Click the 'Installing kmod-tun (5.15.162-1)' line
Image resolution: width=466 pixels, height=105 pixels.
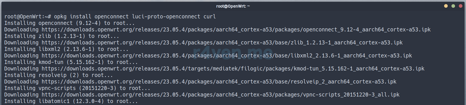click(71, 62)
